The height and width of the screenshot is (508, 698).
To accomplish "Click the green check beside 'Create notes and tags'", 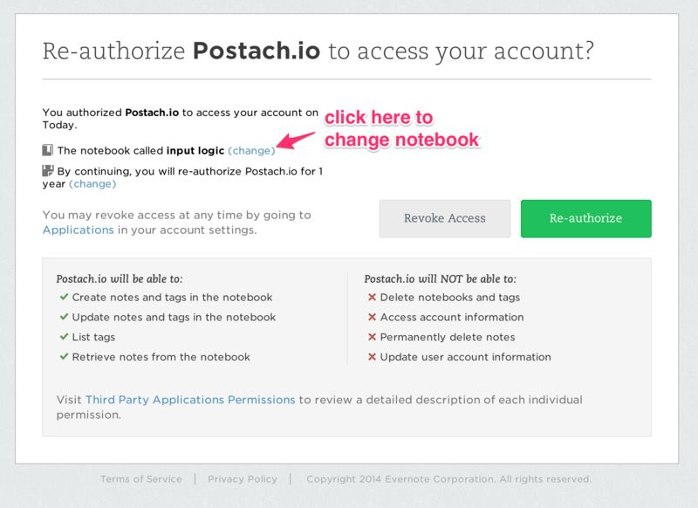I will click(64, 298).
